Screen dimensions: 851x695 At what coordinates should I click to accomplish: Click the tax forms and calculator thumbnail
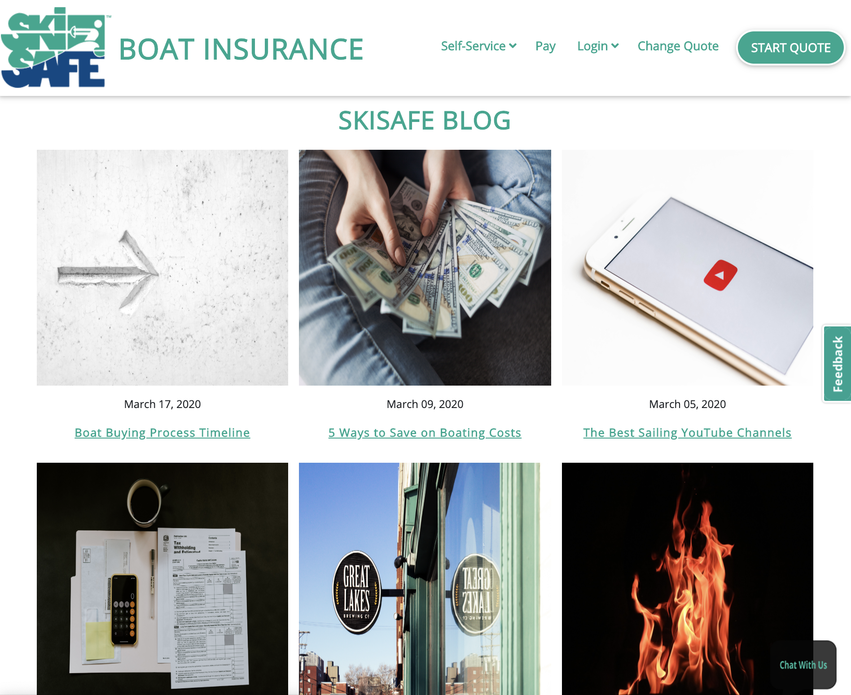(x=162, y=579)
